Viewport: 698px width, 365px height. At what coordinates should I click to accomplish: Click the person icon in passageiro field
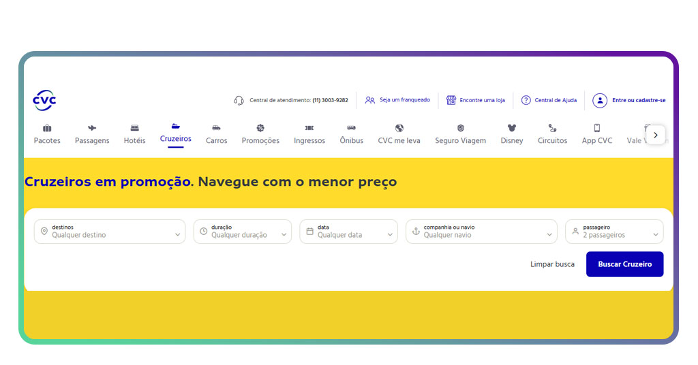[x=575, y=231]
